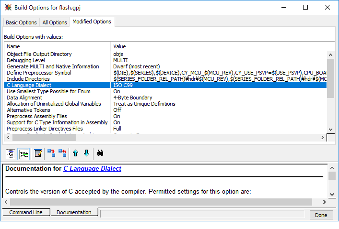The width and height of the screenshot is (339, 229).
Task: Switch to the All Options tab
Action: (x=55, y=22)
